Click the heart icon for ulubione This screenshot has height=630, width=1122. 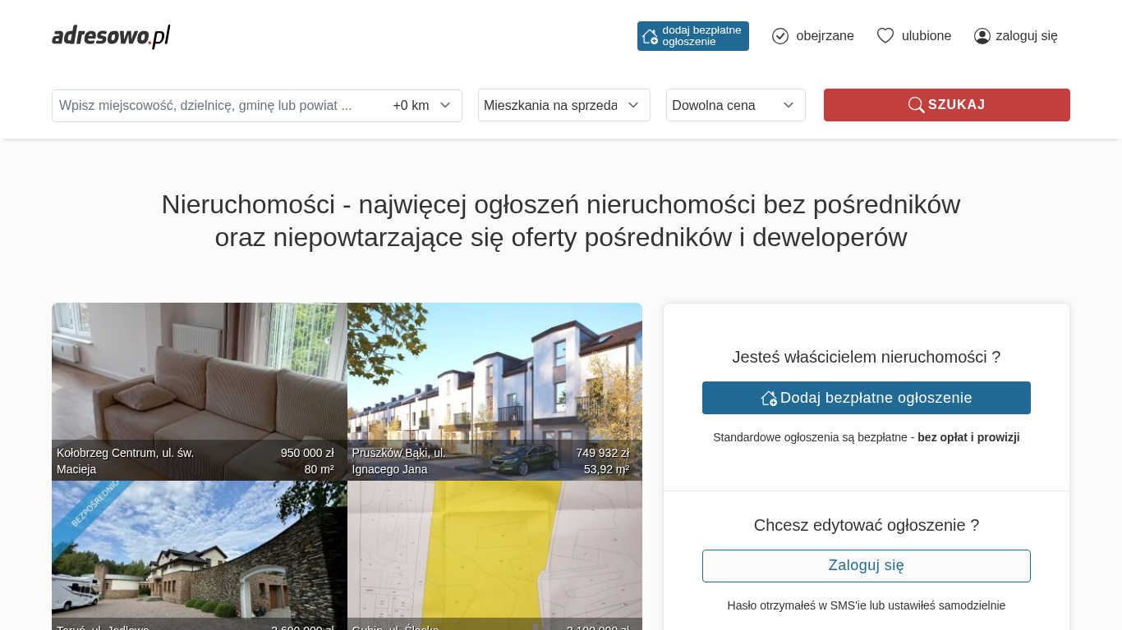pos(885,36)
